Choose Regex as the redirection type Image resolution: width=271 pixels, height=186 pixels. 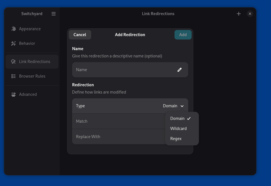[x=176, y=139]
